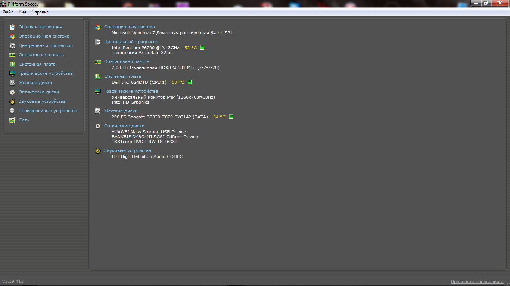Click the green temperature indicator beside 34 °C

point(231,117)
